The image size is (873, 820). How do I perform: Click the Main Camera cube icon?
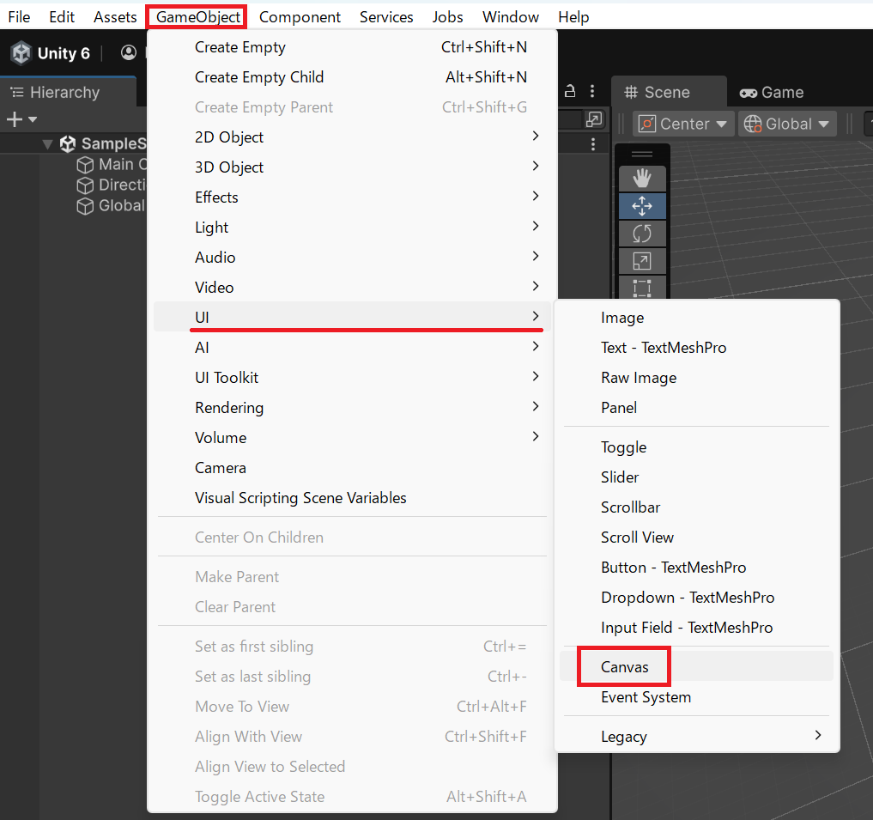coord(85,164)
